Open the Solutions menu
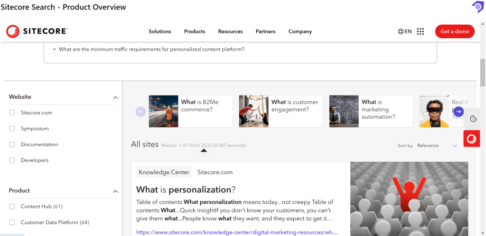This screenshot has height=236, width=486. coord(160,32)
